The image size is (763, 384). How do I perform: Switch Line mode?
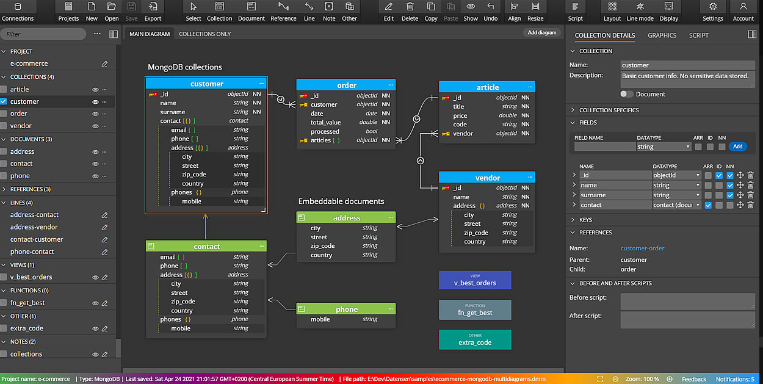pos(640,12)
